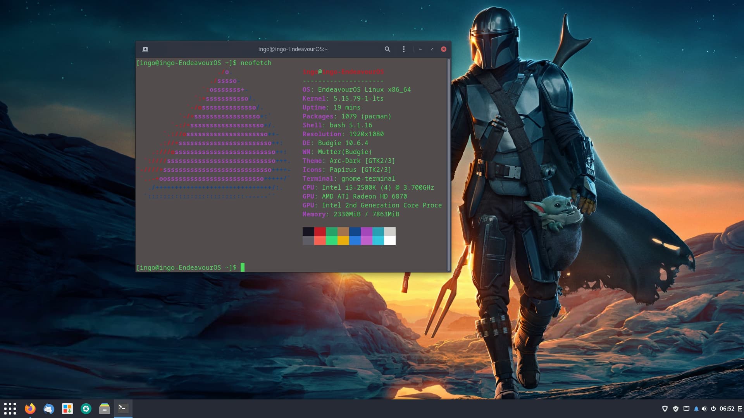Click the terminal vertical scrollbar
744x418 pixels.
tap(449, 164)
